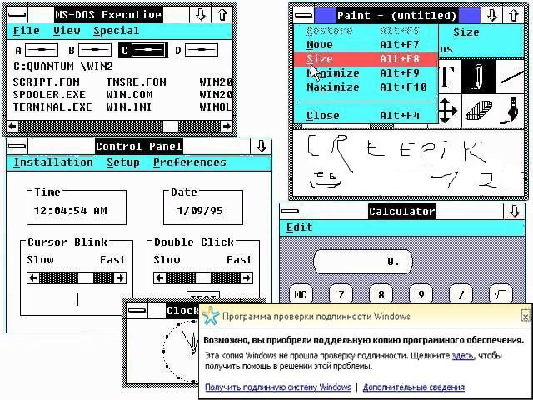Click Double Click slider thumb

tap(203, 277)
